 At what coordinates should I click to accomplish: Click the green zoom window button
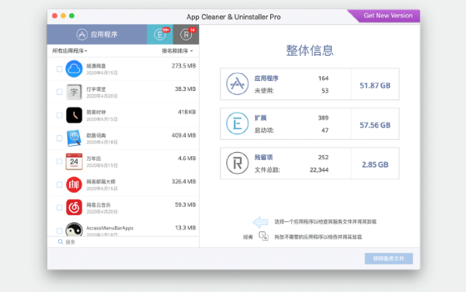[71, 16]
